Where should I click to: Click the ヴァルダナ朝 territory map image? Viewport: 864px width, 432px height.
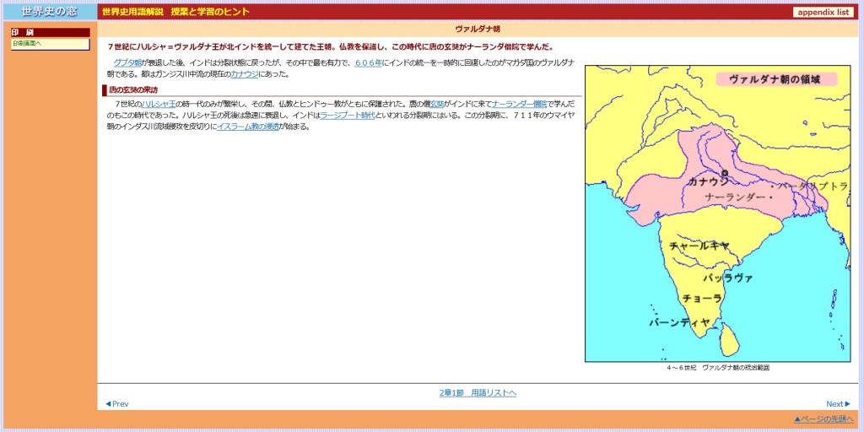click(717, 213)
